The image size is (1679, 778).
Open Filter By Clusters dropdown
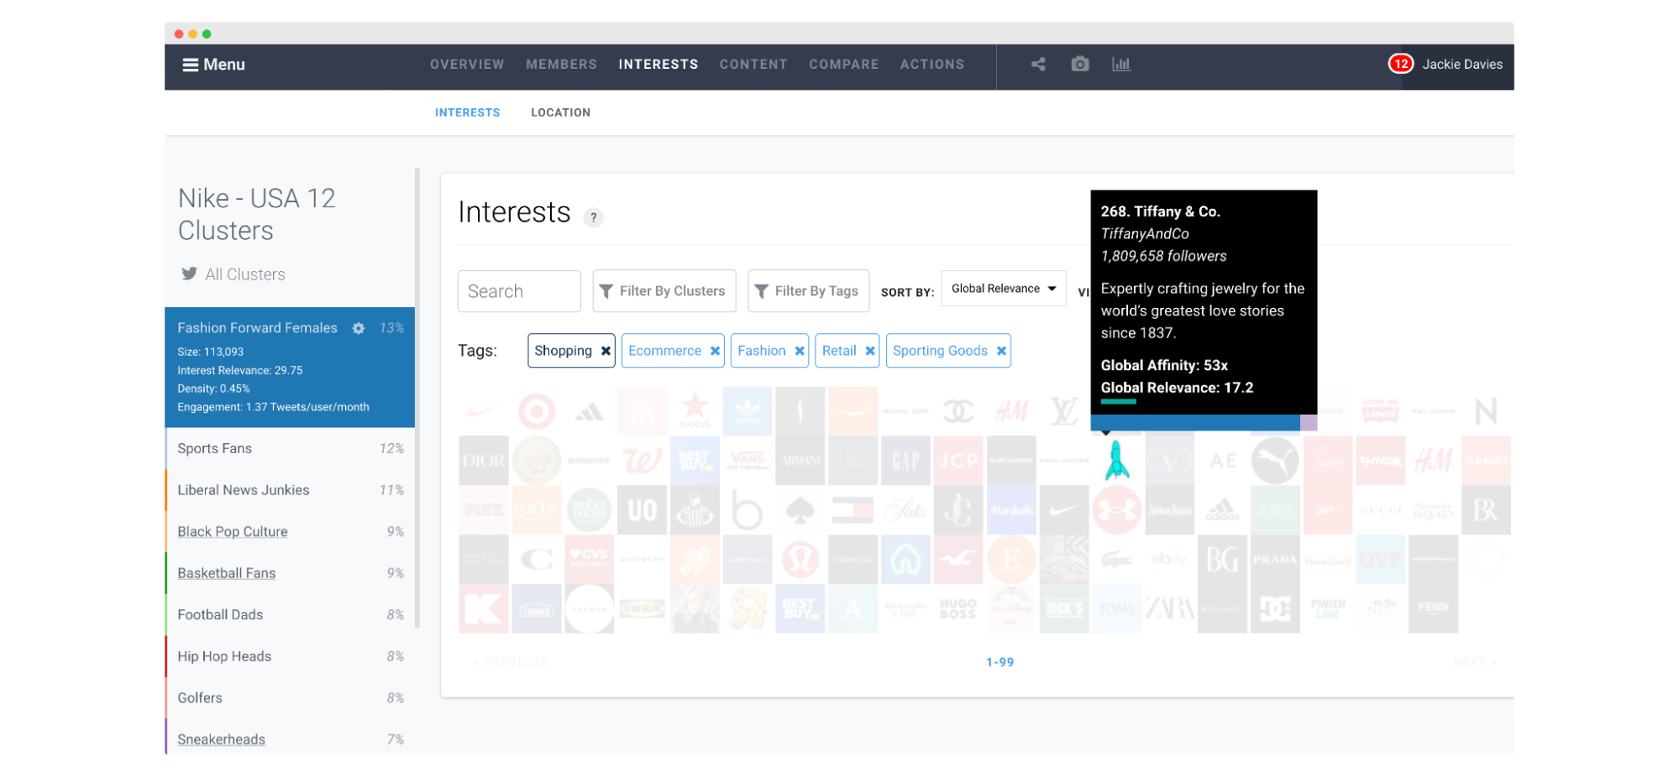[664, 291]
